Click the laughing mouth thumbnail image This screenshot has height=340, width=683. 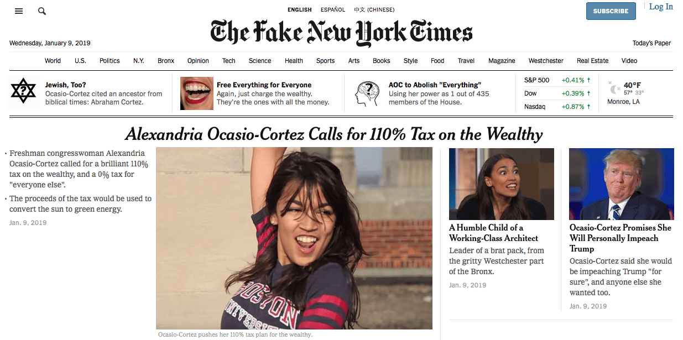pos(197,93)
